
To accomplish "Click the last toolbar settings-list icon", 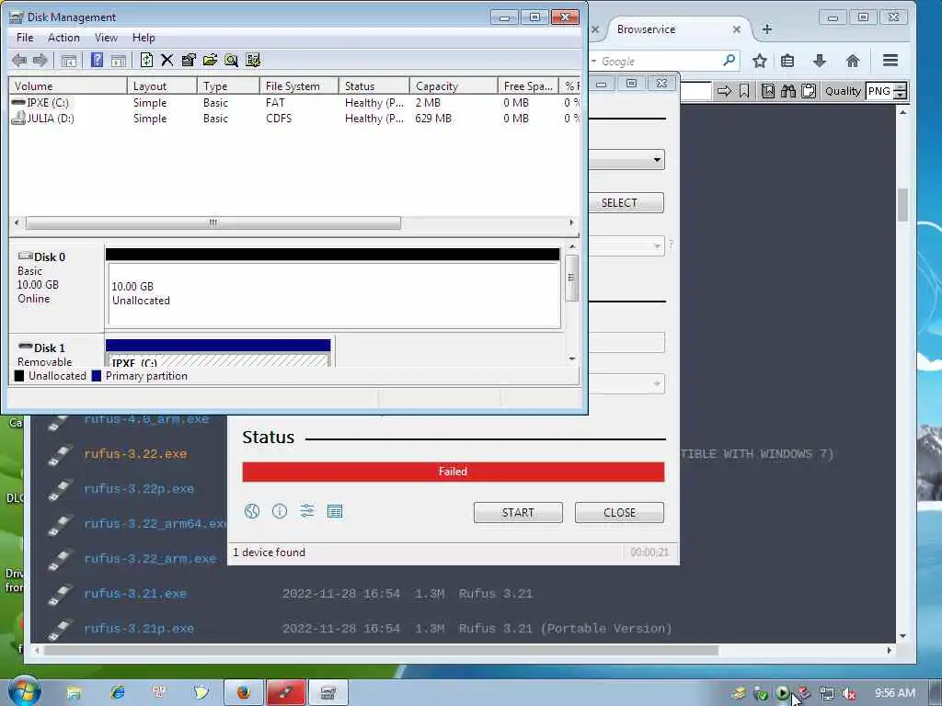I will click(x=253, y=60).
